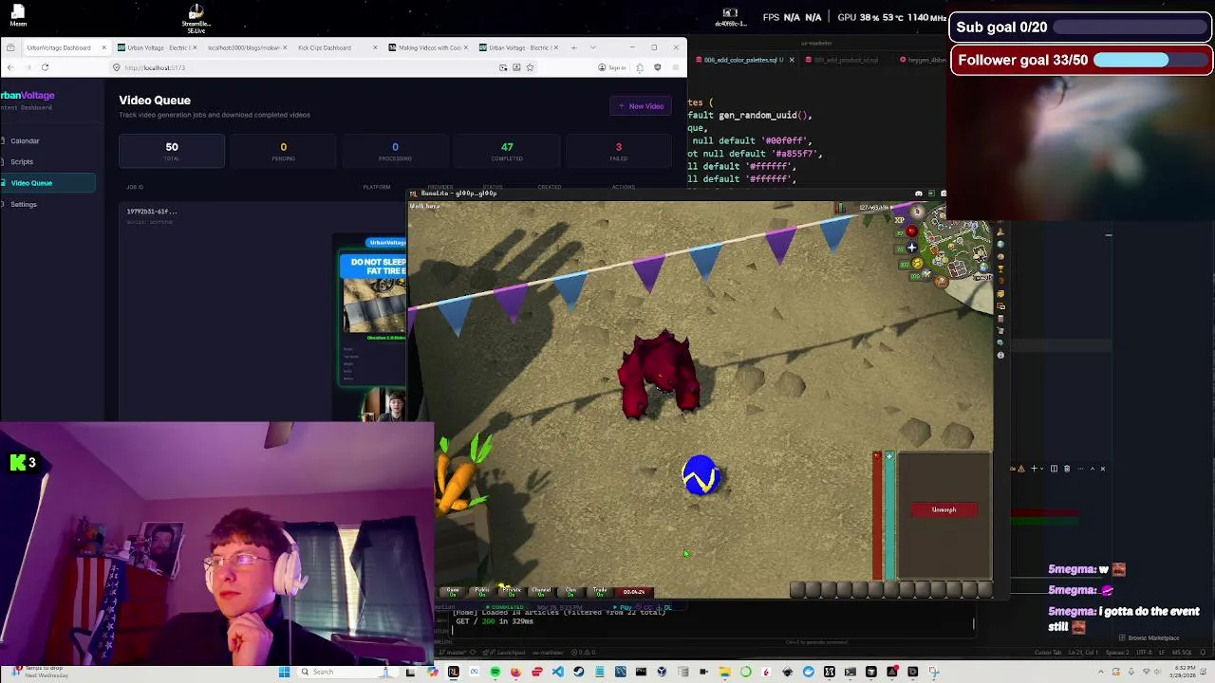Open Spotify from the taskbar

coord(495,672)
